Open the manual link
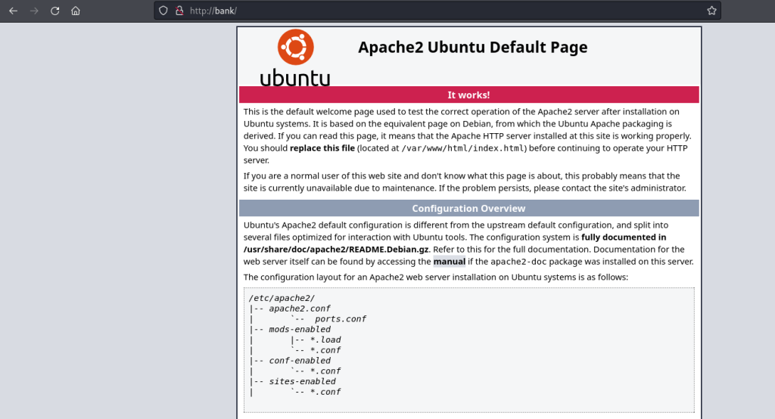Image resolution: width=775 pixels, height=419 pixels. [450, 262]
